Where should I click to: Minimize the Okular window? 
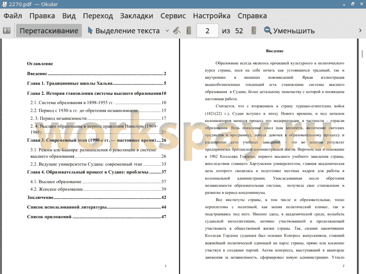click(344, 4)
